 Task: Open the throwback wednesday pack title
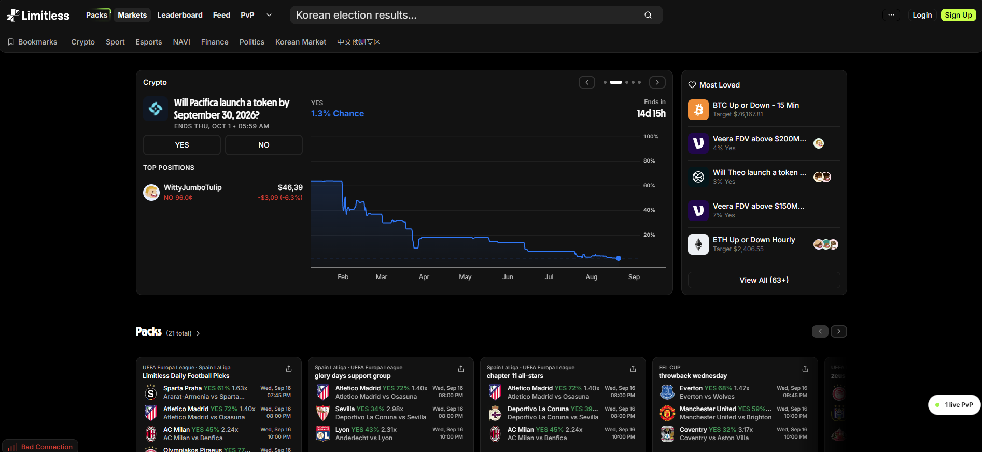[693, 376]
